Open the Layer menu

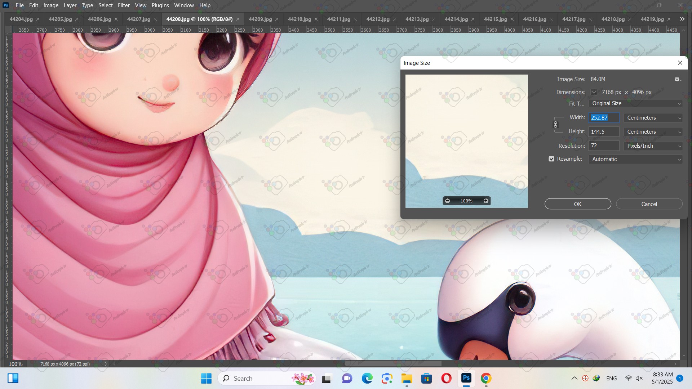(70, 5)
